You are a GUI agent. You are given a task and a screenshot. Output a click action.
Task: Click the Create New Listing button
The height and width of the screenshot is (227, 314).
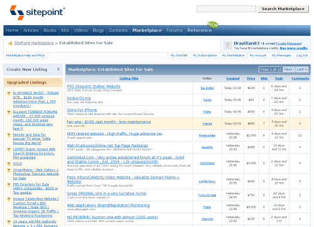pos(33,70)
